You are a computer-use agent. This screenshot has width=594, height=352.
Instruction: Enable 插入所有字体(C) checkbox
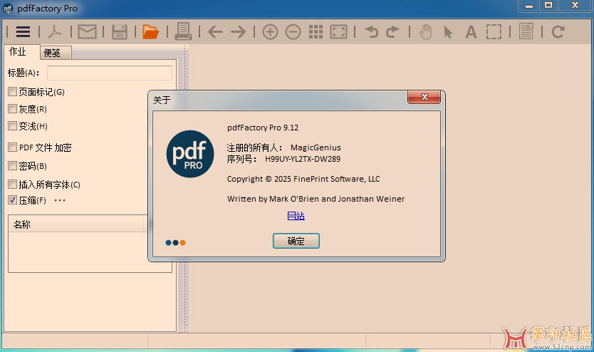tap(13, 184)
